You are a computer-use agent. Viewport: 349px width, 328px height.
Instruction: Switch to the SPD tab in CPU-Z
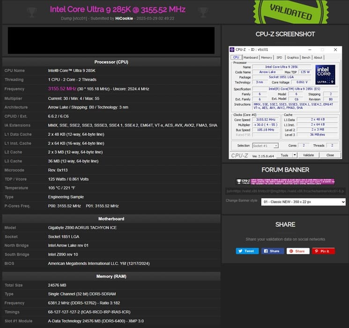click(x=279, y=58)
